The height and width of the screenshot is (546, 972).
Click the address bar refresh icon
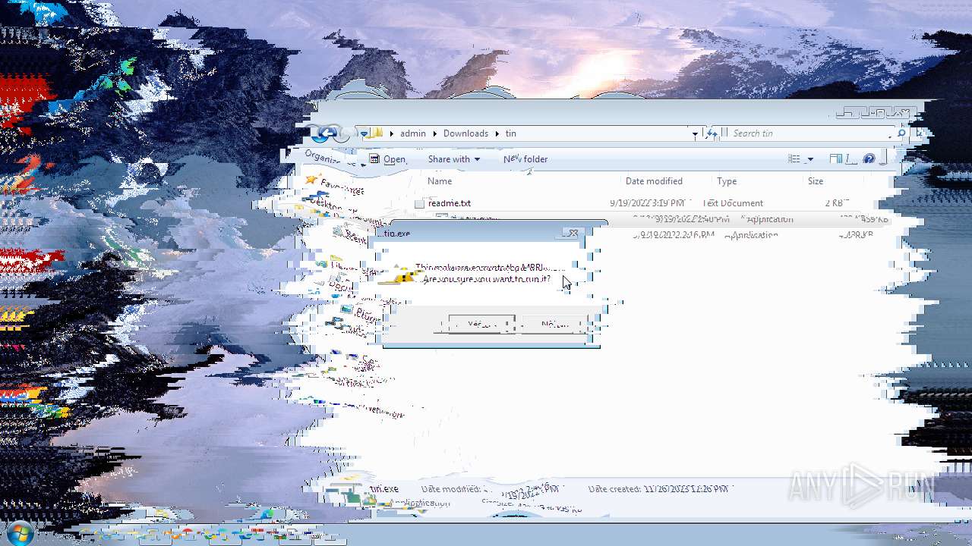click(x=712, y=133)
